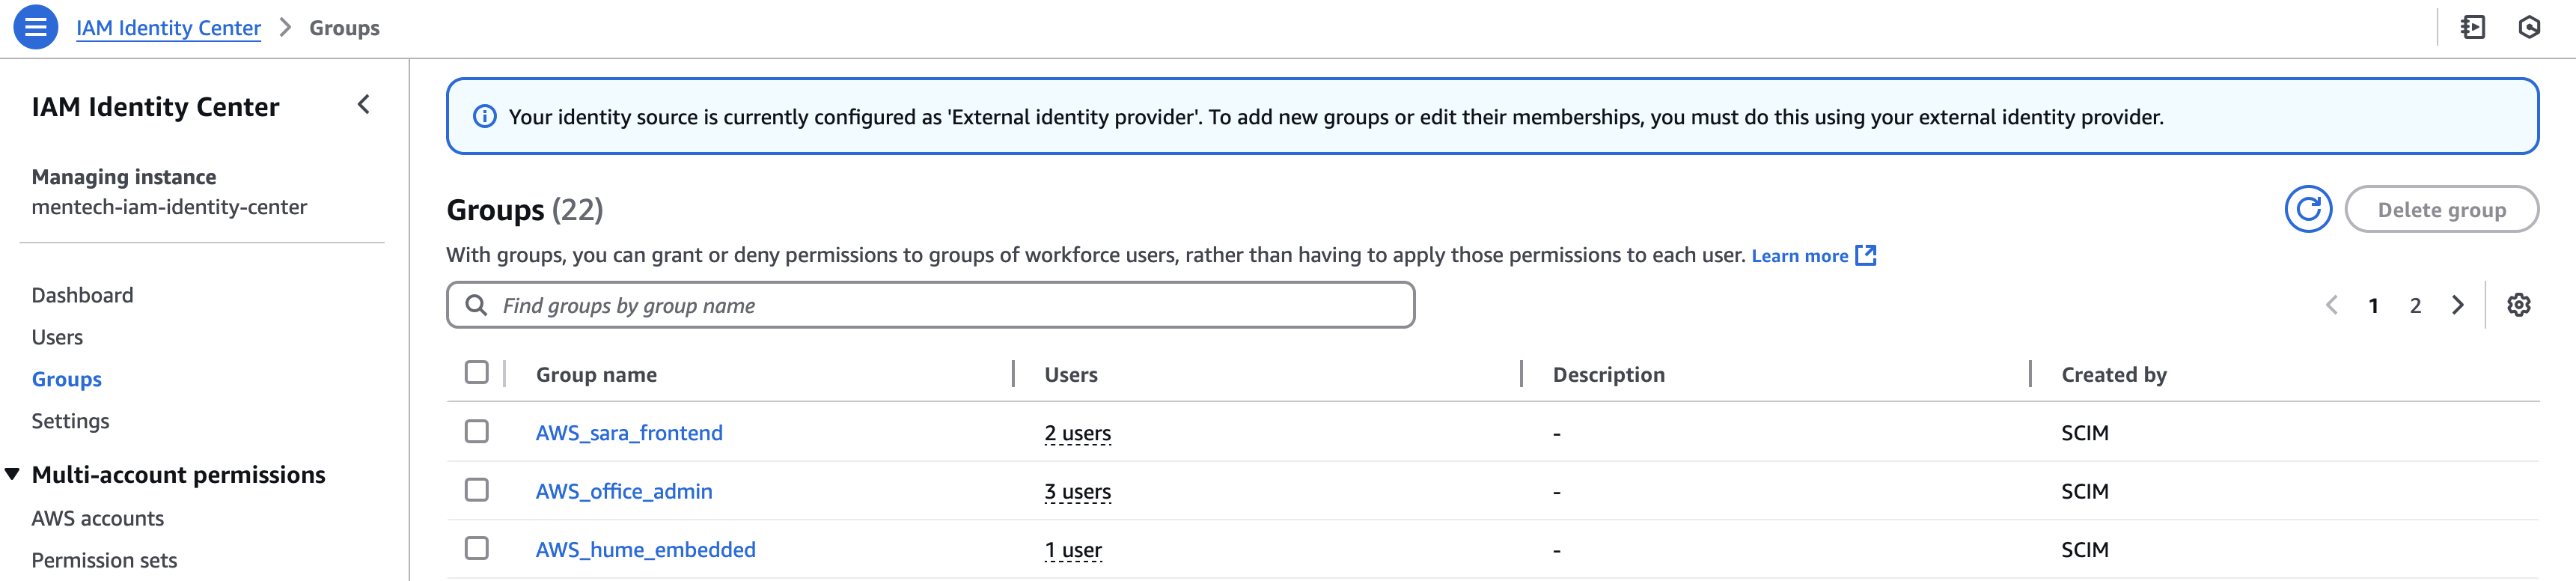2576x581 pixels.
Task: Open Users in the sidebar
Action: [57, 337]
